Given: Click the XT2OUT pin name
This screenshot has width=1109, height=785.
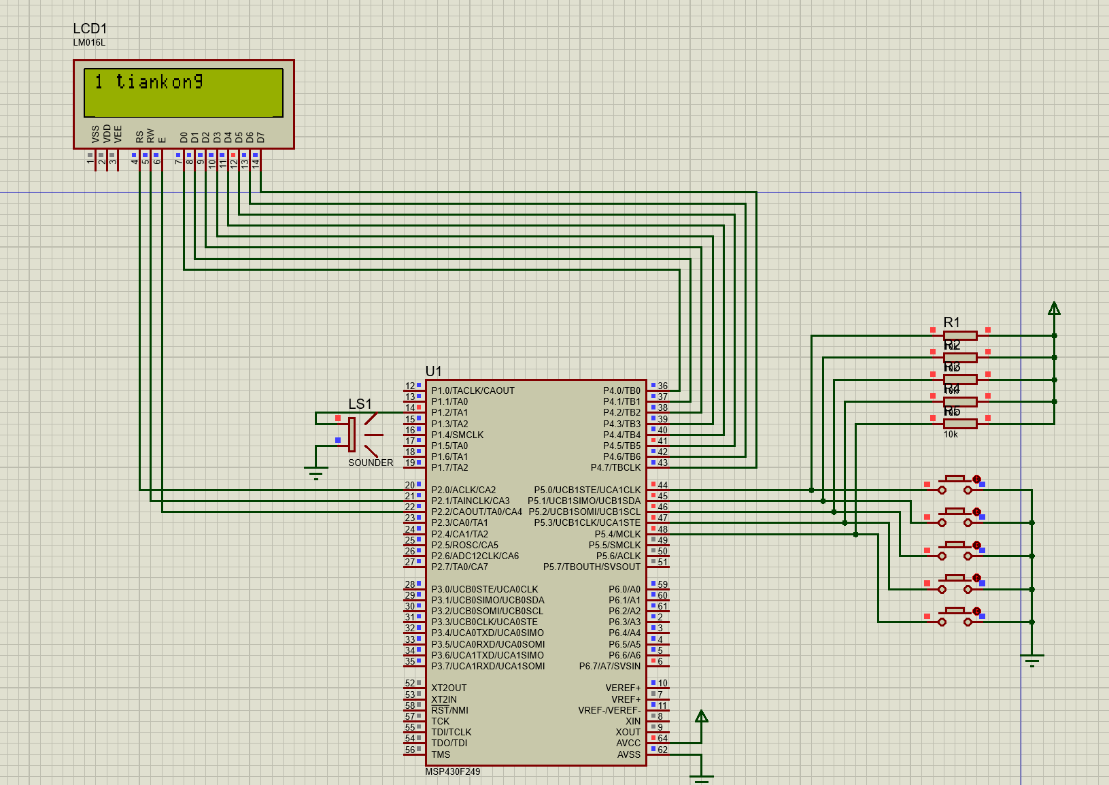Looking at the screenshot, I should click(x=449, y=688).
